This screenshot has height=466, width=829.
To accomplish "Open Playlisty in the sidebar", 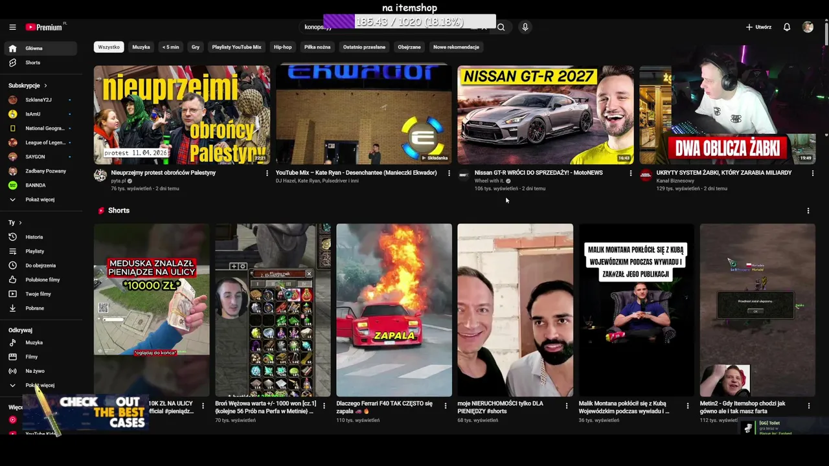I will [40, 251].
